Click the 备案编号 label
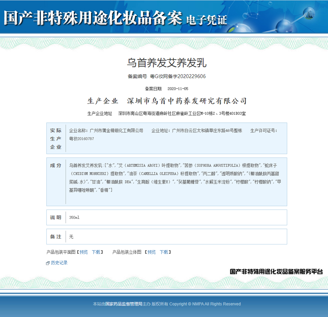The width and height of the screenshot is (328, 317). (137, 76)
